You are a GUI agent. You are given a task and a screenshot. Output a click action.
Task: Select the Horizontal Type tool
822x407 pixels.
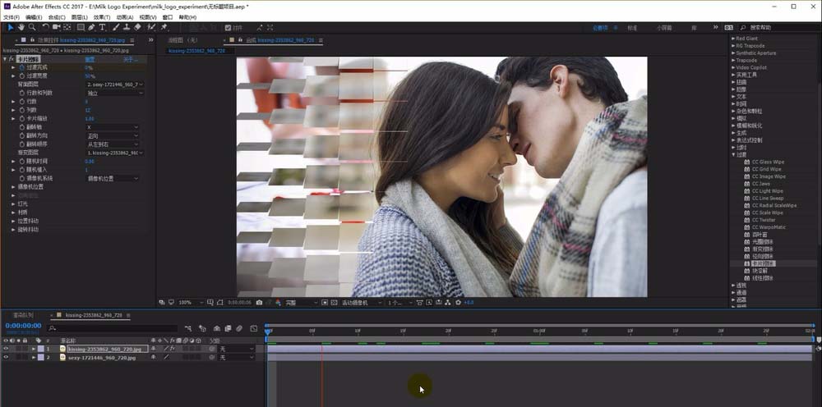point(103,27)
